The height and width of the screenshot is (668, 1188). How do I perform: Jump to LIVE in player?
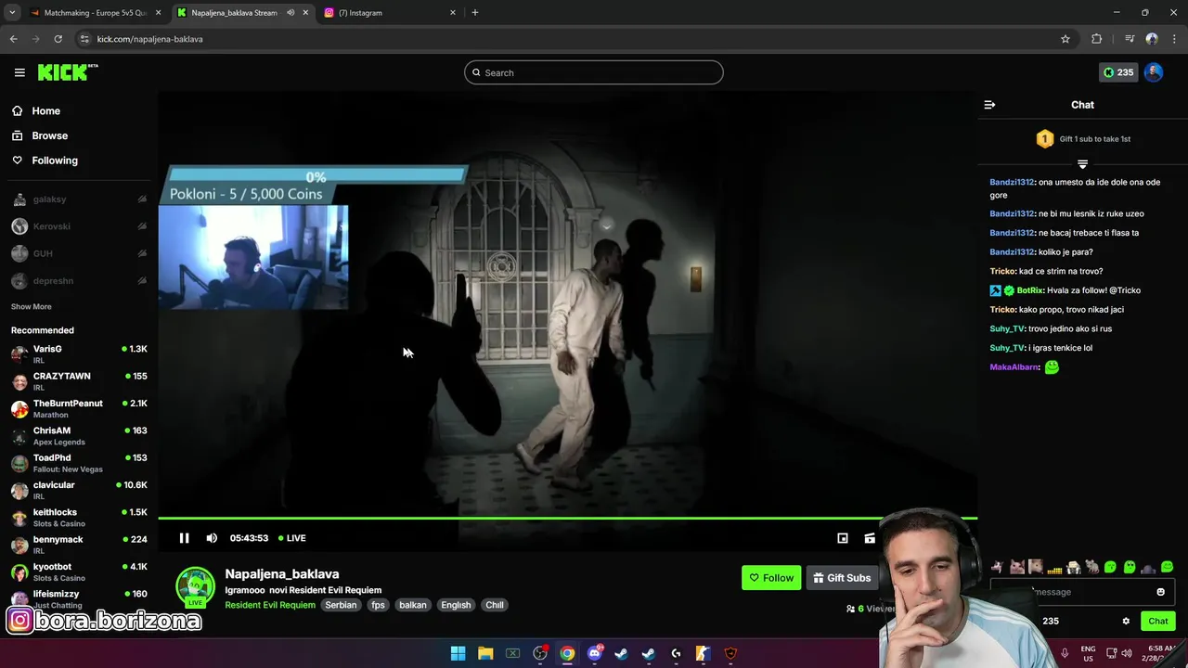(292, 538)
